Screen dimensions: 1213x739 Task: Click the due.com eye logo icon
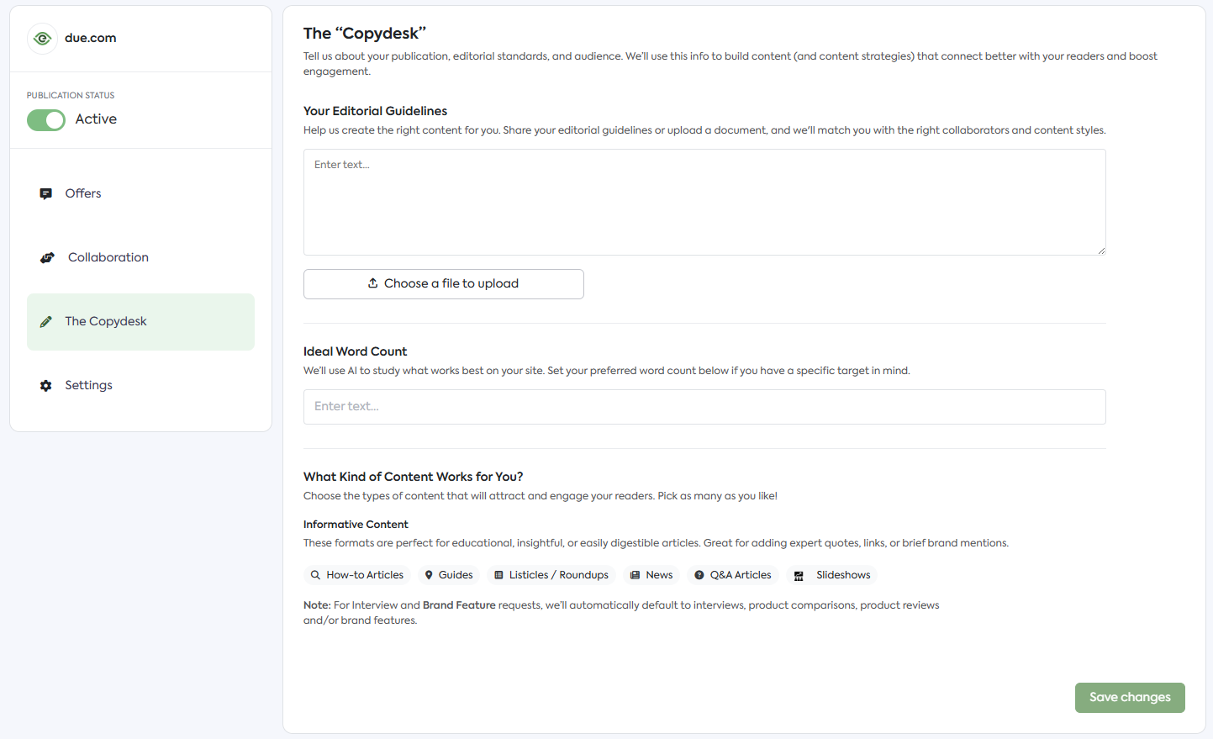pos(42,39)
